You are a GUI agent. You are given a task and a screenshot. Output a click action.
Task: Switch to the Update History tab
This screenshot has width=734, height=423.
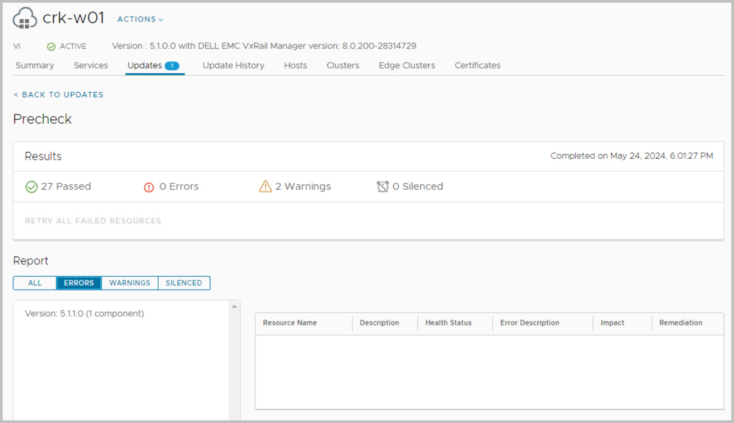(233, 66)
